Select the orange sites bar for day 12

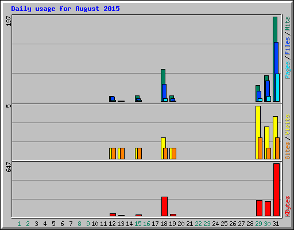[114, 154]
